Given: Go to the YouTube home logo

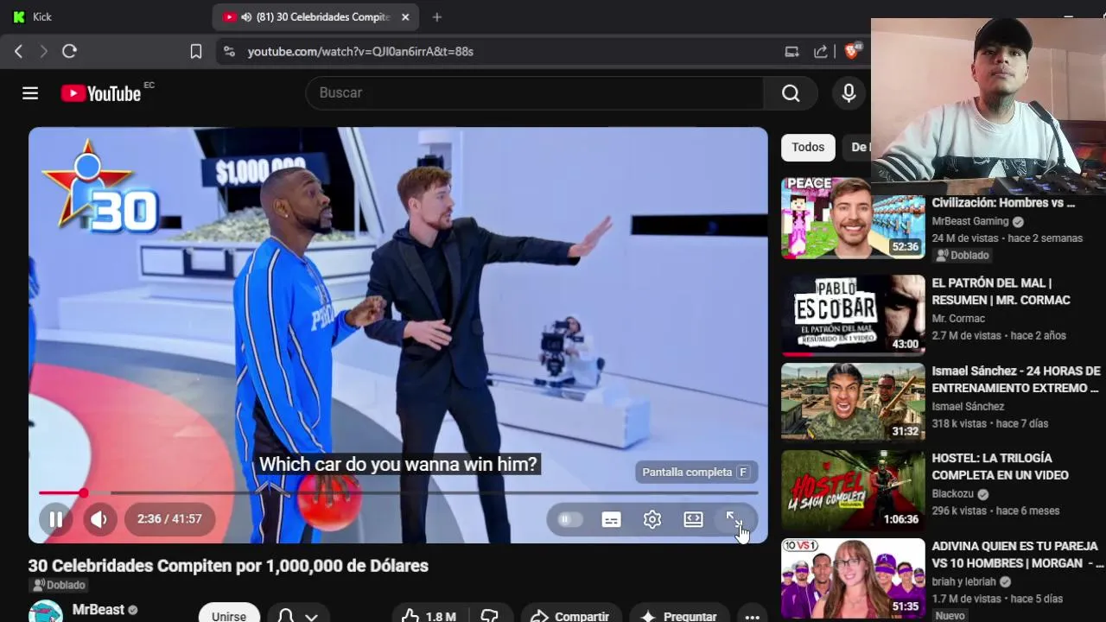Looking at the screenshot, I should pyautogui.click(x=101, y=93).
